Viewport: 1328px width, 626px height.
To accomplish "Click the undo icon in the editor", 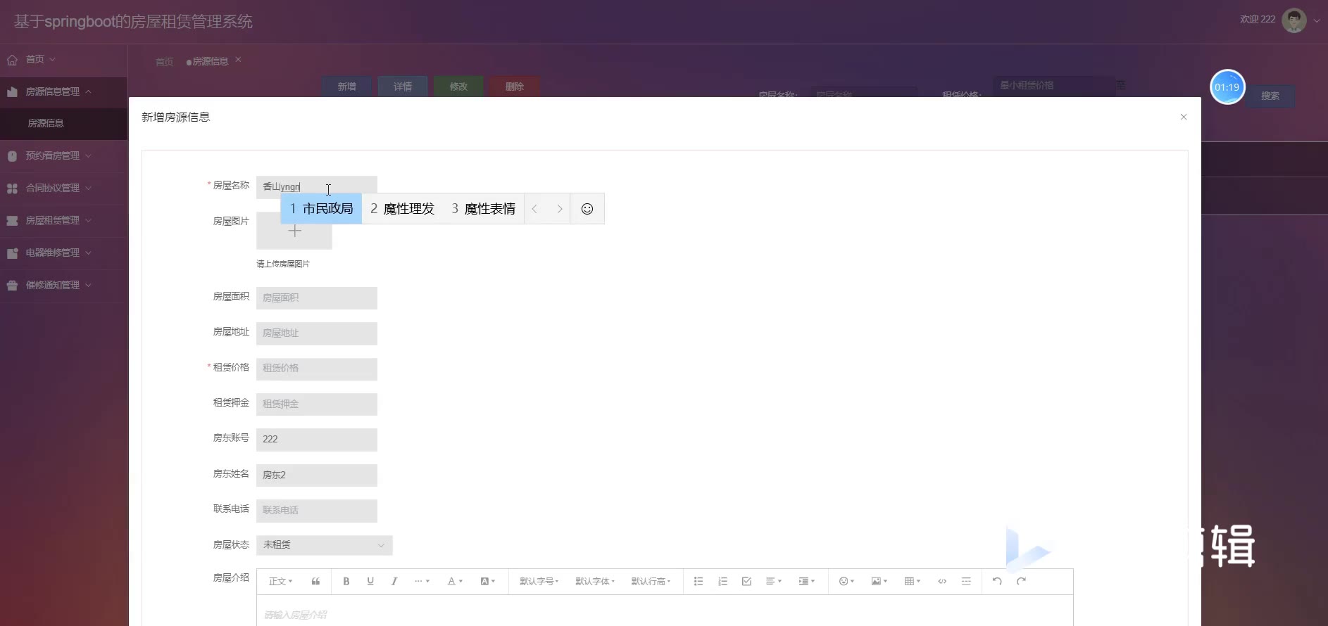I will click(x=997, y=581).
